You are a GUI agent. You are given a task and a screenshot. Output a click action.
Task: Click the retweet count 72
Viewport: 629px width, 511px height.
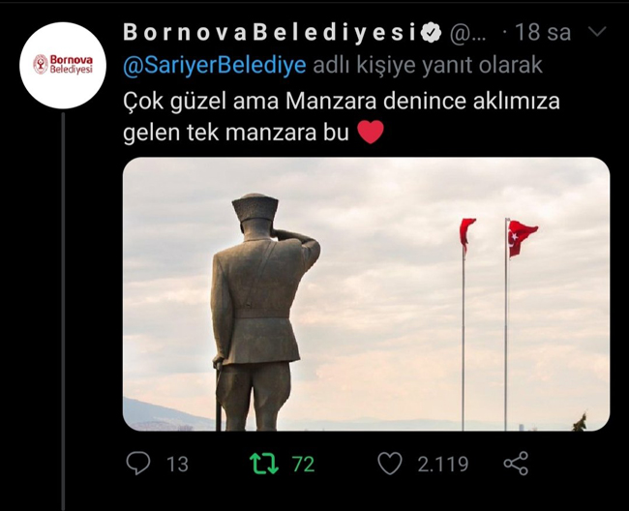click(303, 465)
